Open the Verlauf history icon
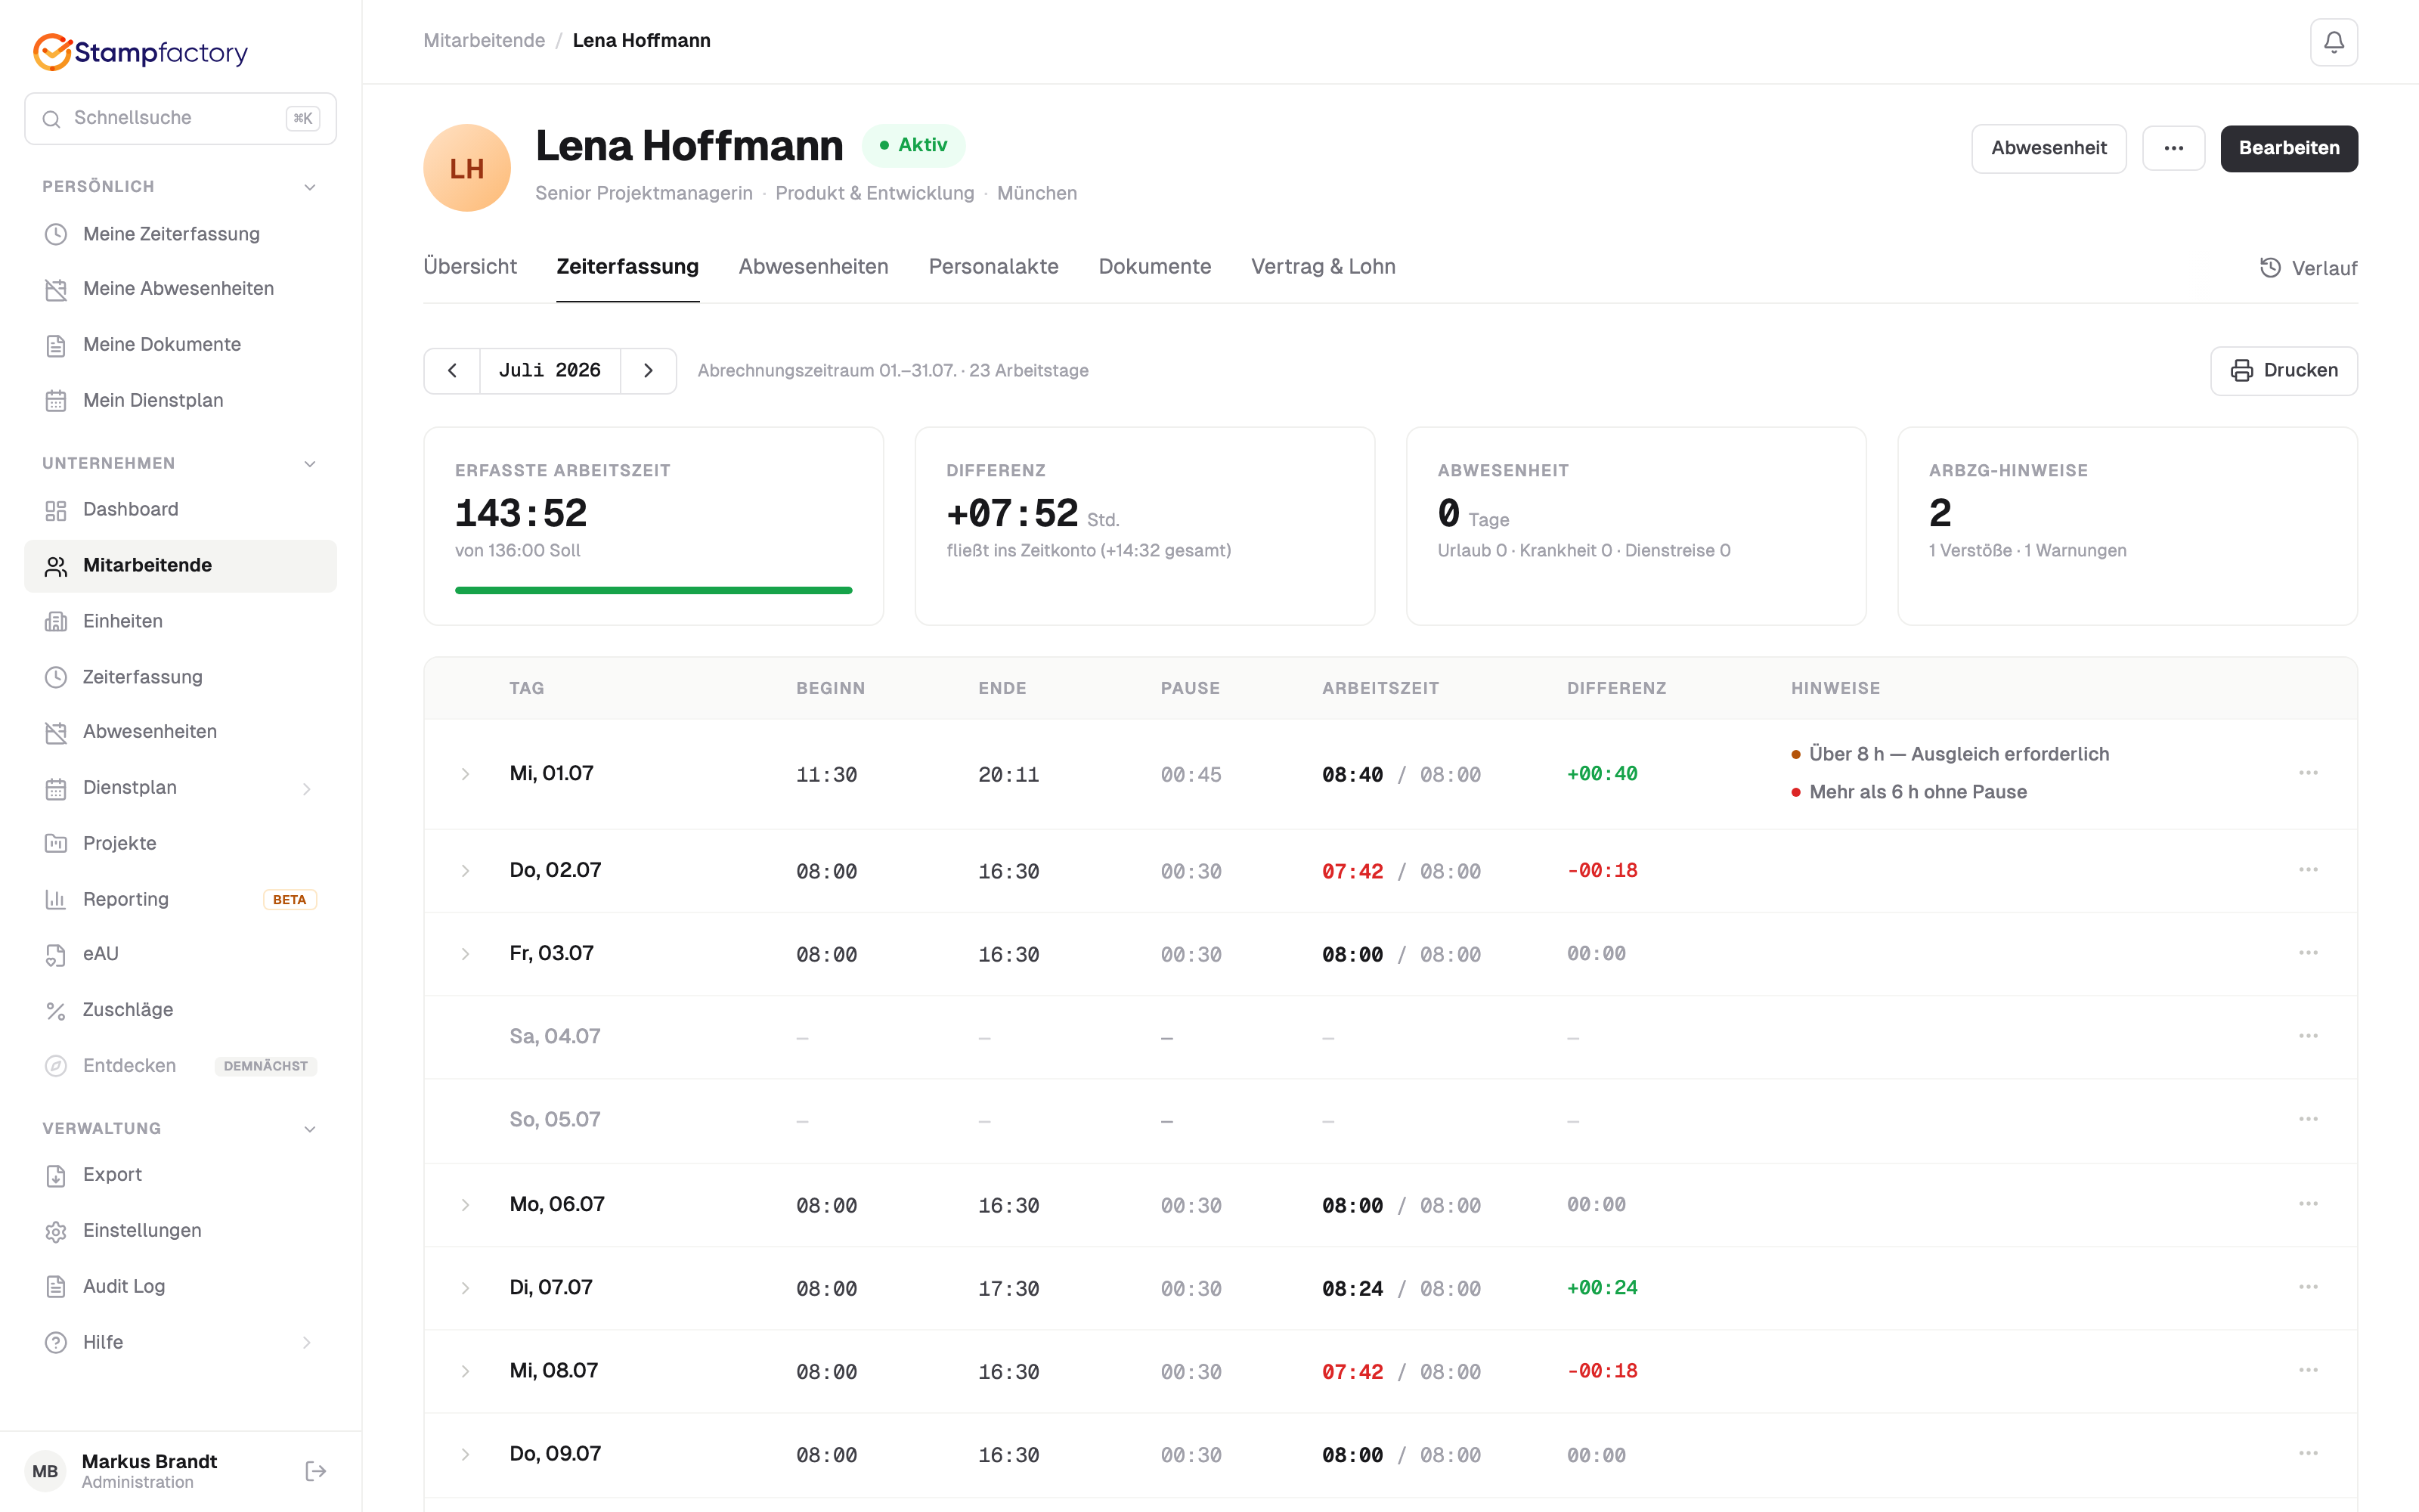Image resolution: width=2419 pixels, height=1512 pixels. coord(2271,268)
